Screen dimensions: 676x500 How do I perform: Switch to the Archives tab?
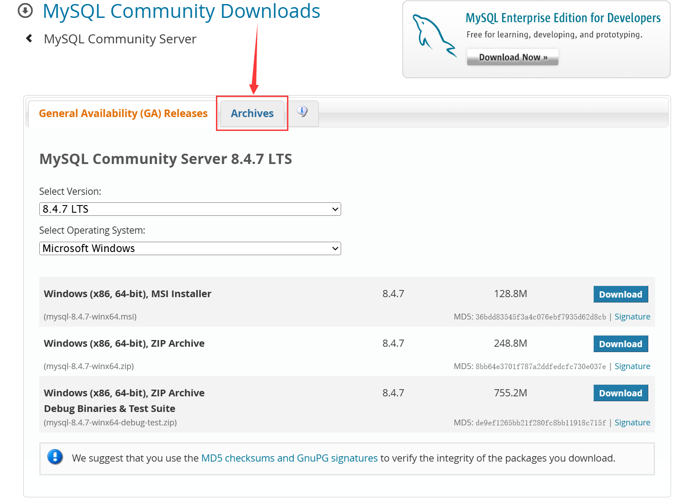pos(252,113)
